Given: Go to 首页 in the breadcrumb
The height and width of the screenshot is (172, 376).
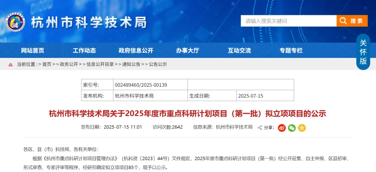Looking at the screenshot, I should pyautogui.click(x=47, y=64).
